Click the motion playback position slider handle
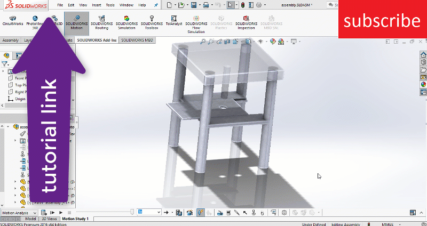Screen dimensions: 427x226 pos(132,212)
